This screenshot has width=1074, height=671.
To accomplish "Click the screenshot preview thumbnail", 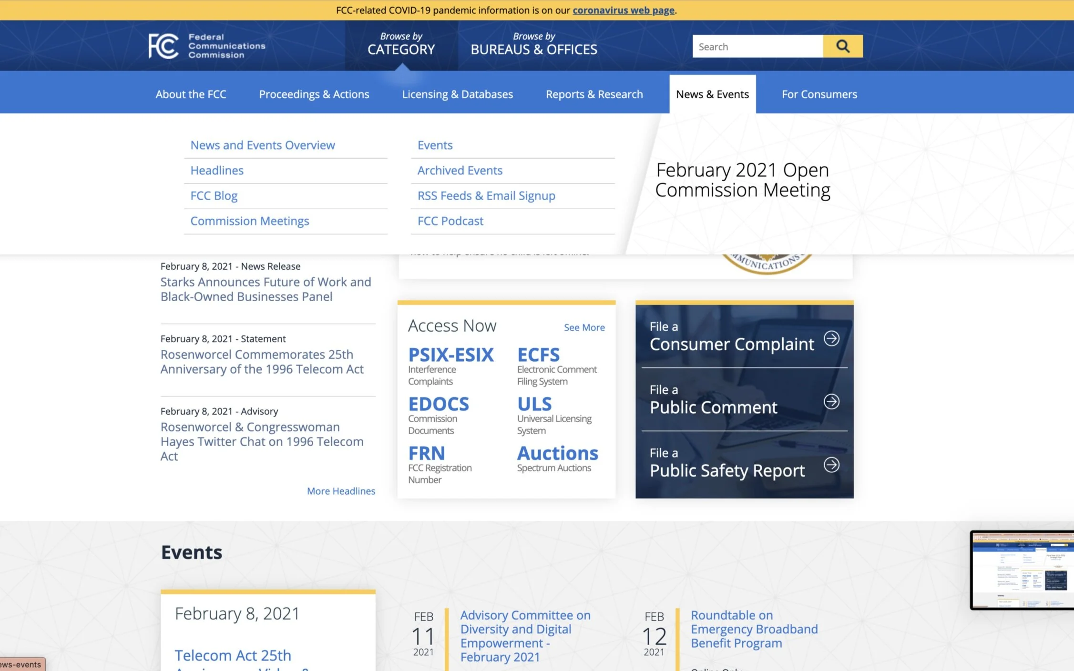I will coord(1022,570).
